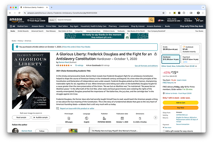This screenshot has width=213, height=142.
Task: Go to Kindle Rewards in the books bar
Action: [23, 31]
